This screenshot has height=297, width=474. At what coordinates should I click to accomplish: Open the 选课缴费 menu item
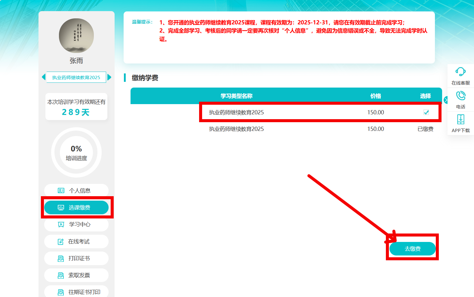76,208
